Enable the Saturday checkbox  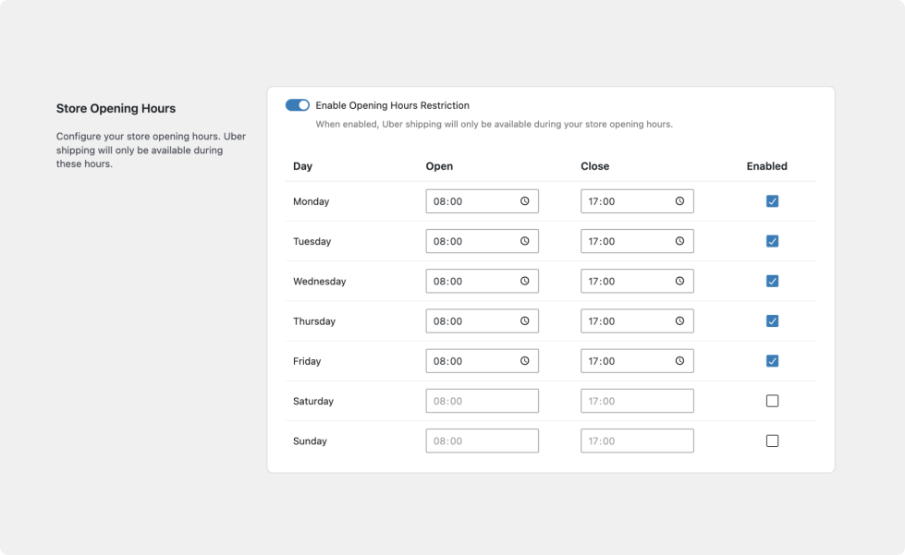tap(772, 401)
